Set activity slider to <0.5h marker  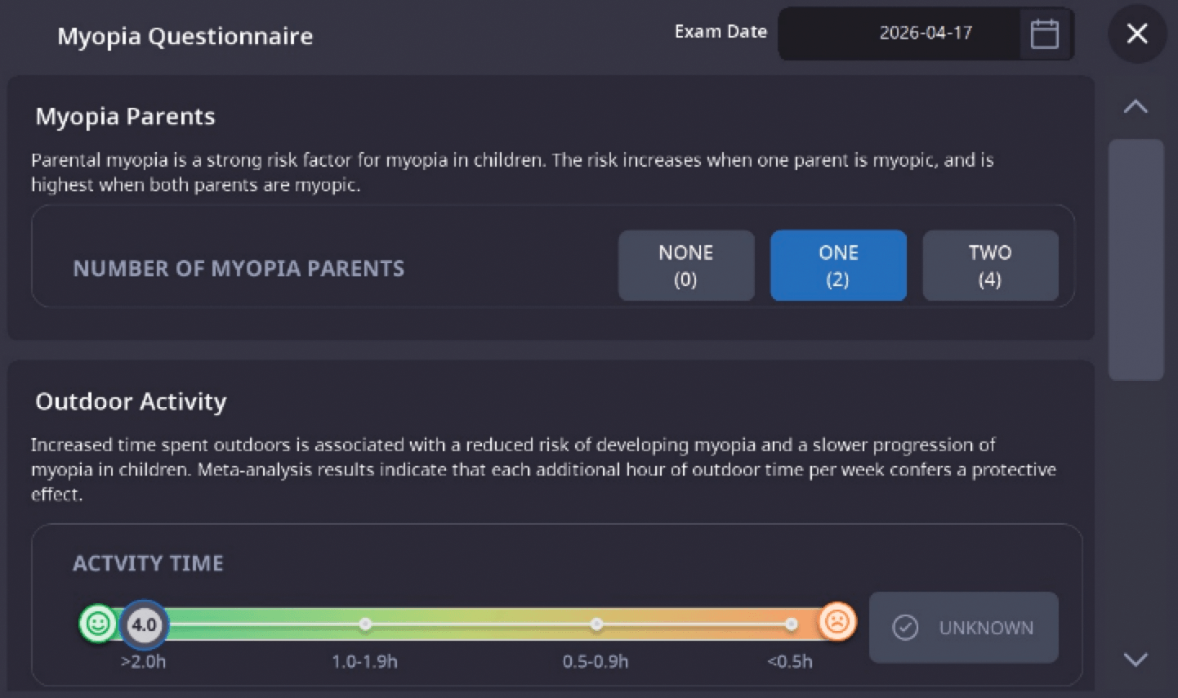pos(791,624)
